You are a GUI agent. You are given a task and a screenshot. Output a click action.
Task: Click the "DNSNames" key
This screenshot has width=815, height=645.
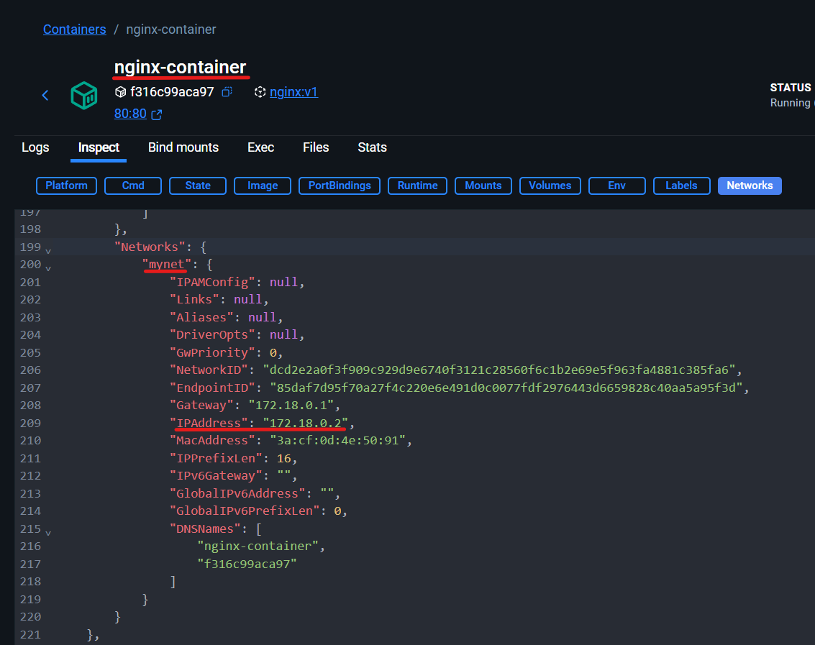click(x=205, y=529)
